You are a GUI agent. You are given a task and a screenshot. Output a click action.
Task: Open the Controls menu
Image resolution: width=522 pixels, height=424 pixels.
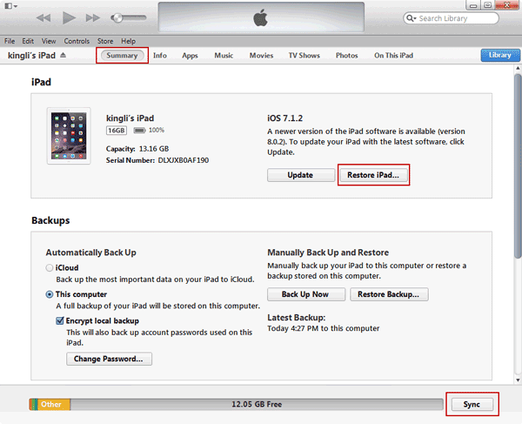(x=77, y=41)
